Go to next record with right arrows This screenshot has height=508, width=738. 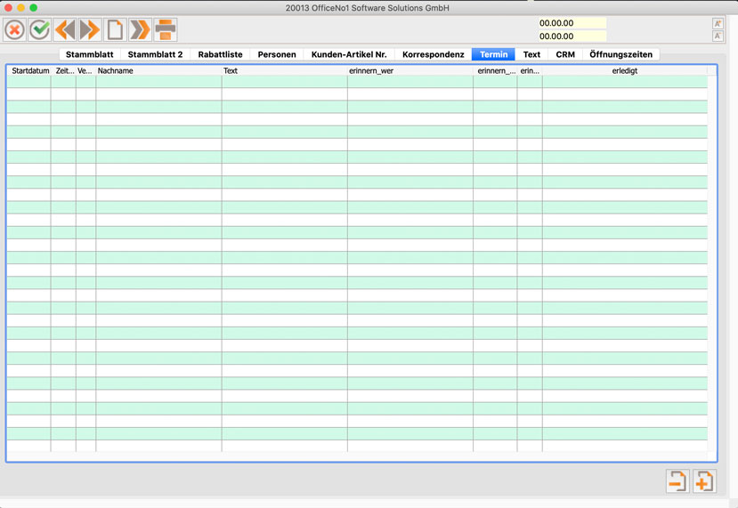pos(90,30)
